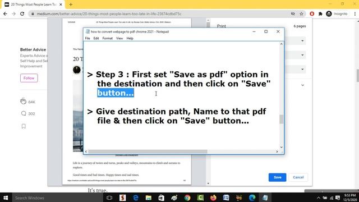Reload the Medium page
Screen dimensions: 359x202
pos(22,13)
